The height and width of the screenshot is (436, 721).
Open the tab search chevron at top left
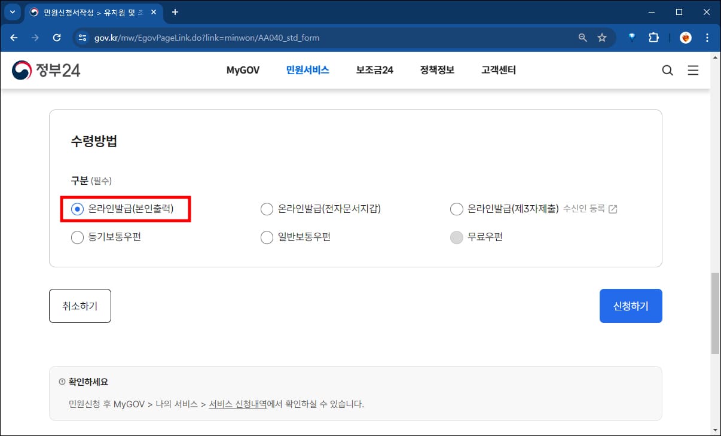[x=12, y=11]
